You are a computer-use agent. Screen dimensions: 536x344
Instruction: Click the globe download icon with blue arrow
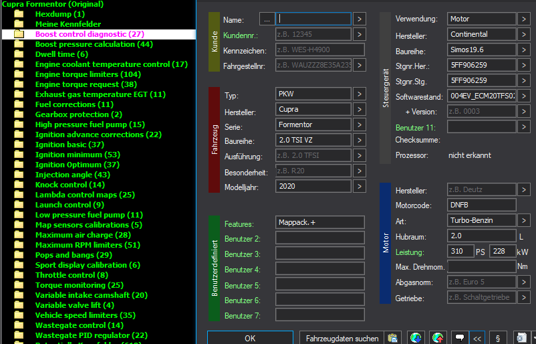pyautogui.click(x=416, y=338)
